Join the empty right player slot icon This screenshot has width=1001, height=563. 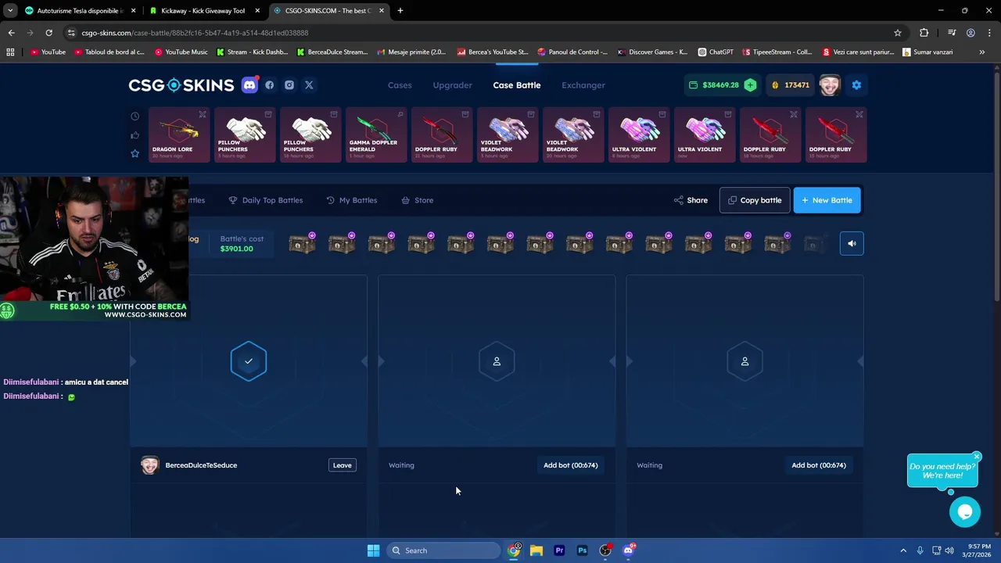[744, 361]
